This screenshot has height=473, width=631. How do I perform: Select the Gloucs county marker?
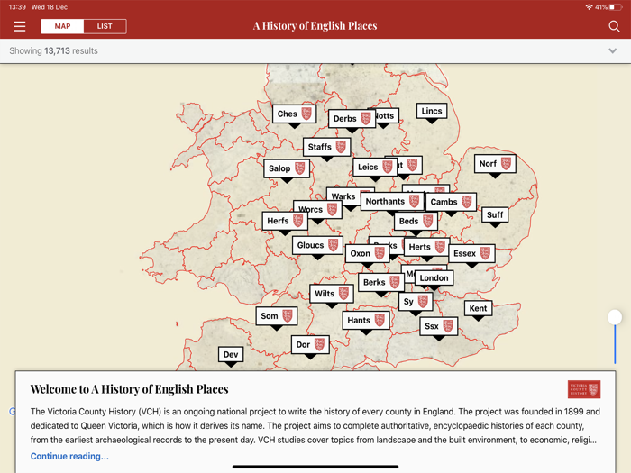pos(317,245)
